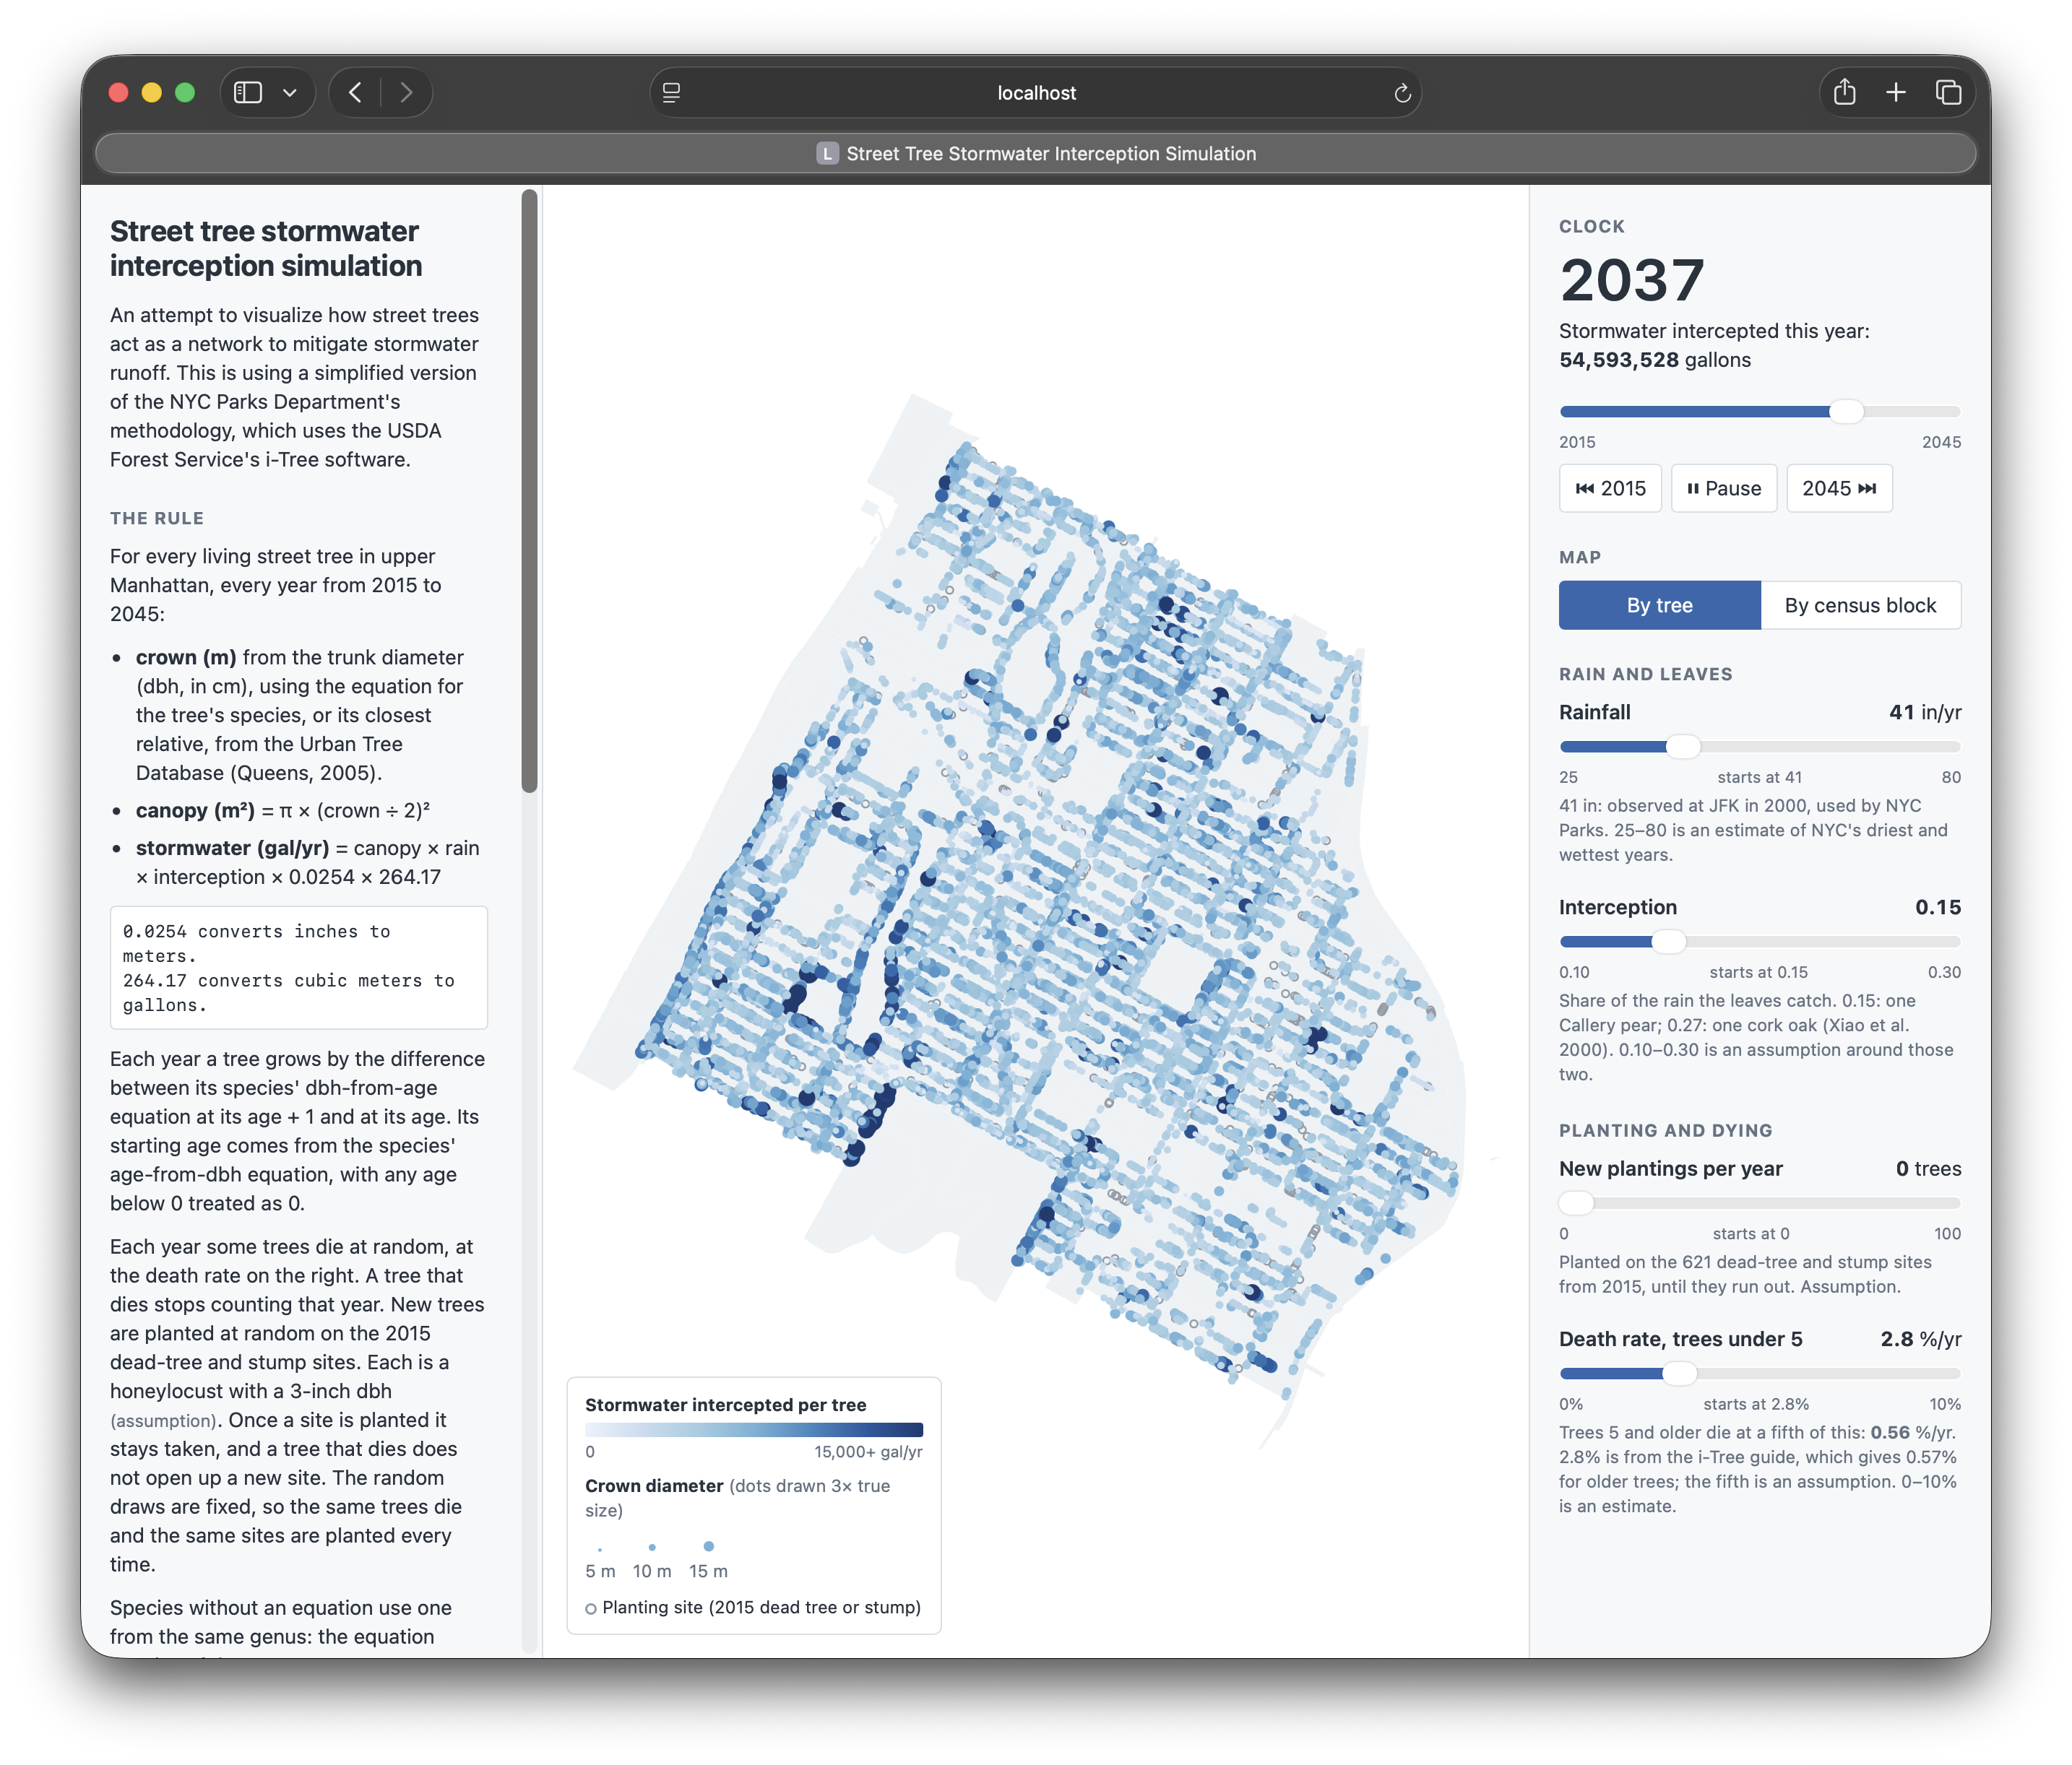
Task: Jump back to 2015 with the rewind button
Action: point(1610,489)
